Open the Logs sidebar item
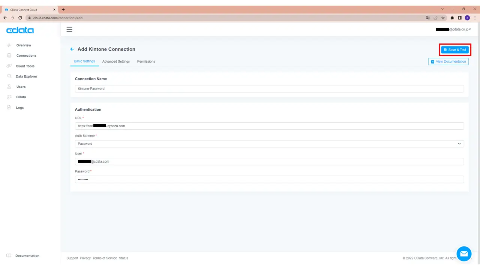The height and width of the screenshot is (270, 480). pos(20,108)
